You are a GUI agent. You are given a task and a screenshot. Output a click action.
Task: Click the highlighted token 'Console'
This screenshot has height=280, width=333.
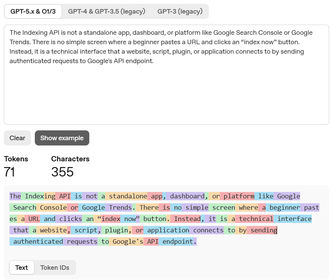(x=51, y=207)
